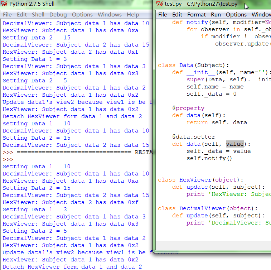271x270 pixels.
Task: Click the highlighted word 'value' in data setter
Action: click(235, 144)
